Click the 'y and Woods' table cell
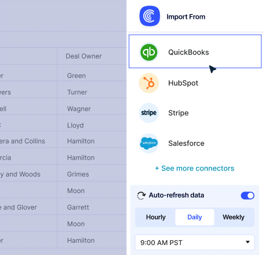263x255 pixels. pos(29,173)
